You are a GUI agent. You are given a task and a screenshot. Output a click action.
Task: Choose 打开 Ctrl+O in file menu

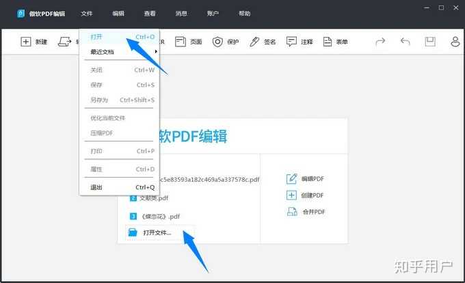pyautogui.click(x=120, y=37)
